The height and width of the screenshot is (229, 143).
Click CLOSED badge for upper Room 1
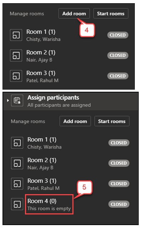tap(118, 35)
